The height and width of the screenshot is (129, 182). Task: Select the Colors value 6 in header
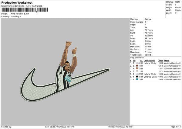click(x=175, y=5)
